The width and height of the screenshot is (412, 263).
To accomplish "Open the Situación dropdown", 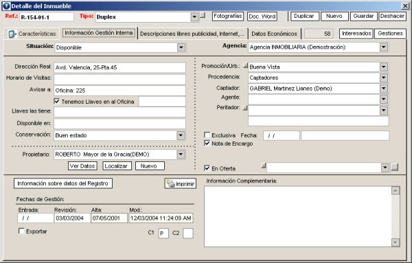I will [181, 47].
